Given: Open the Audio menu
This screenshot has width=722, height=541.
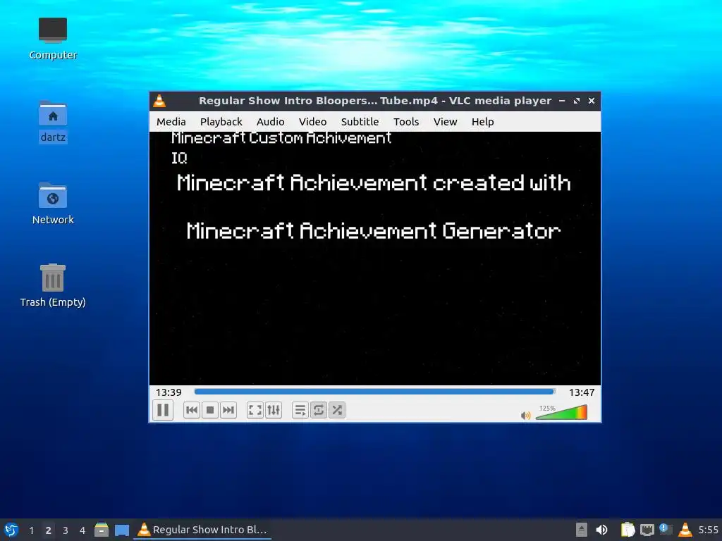Looking at the screenshot, I should tap(270, 121).
